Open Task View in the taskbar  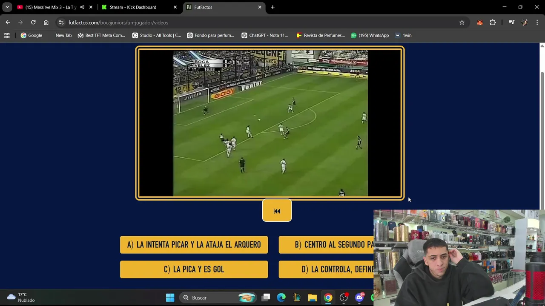[266, 297]
